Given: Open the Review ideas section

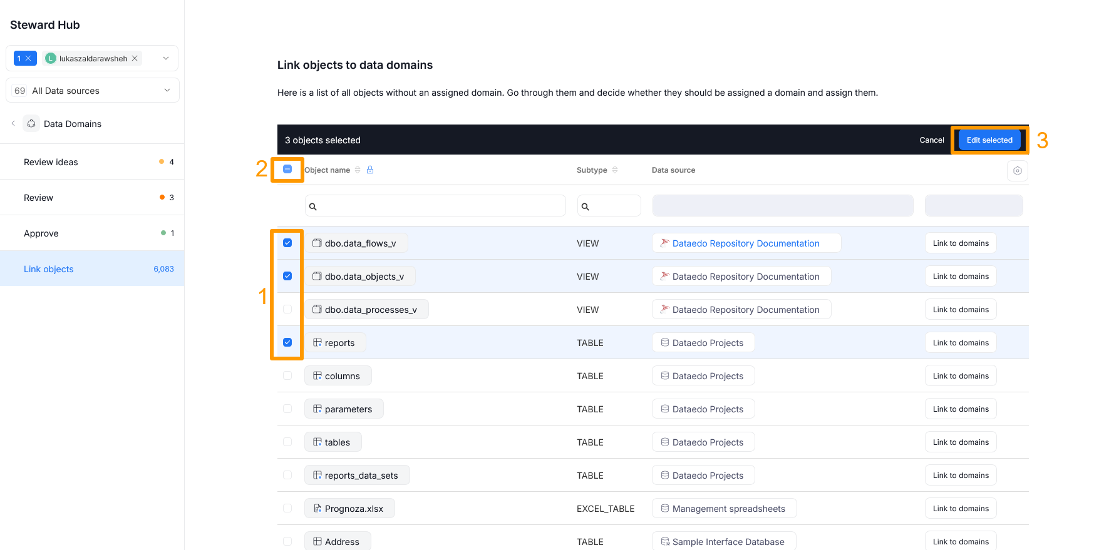Looking at the screenshot, I should tap(51, 162).
